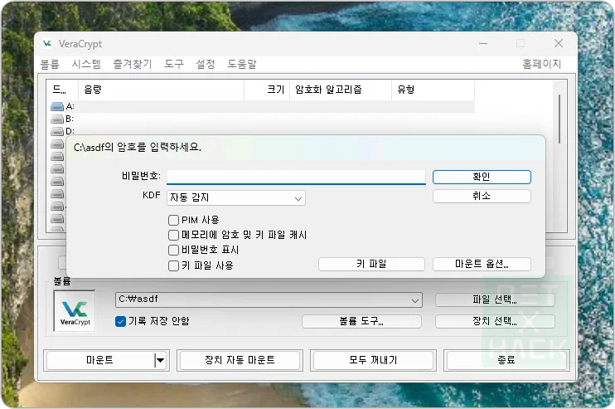Select drive B: icon in list

click(57, 119)
